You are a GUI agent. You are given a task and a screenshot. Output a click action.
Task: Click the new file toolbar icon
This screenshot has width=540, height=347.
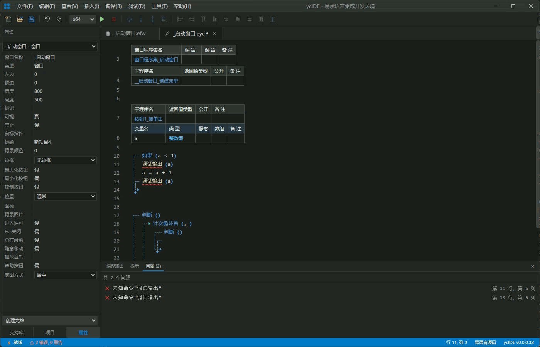click(x=8, y=19)
